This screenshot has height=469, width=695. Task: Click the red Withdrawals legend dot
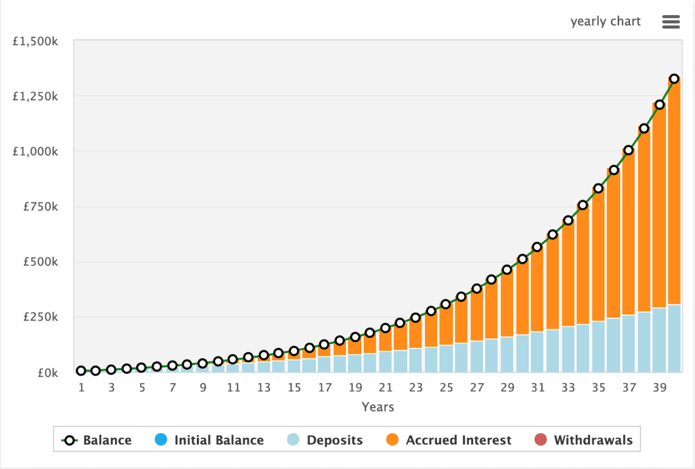pos(541,440)
